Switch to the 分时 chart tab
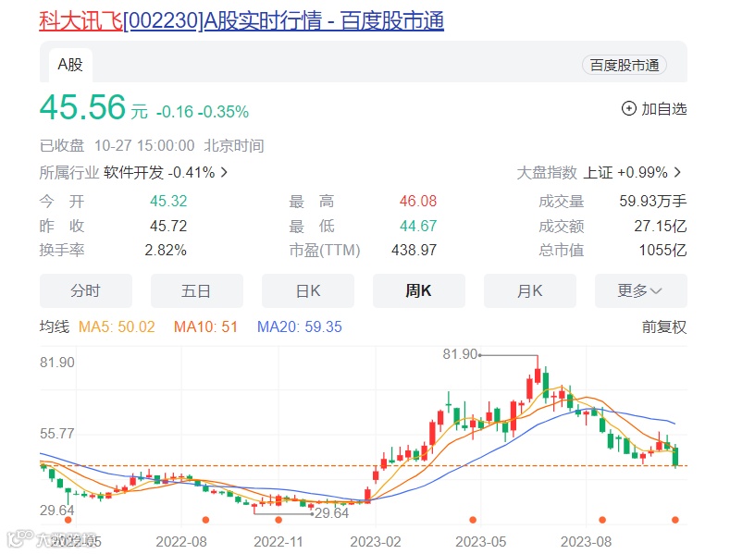This screenshot has height=554, width=730. (x=86, y=291)
